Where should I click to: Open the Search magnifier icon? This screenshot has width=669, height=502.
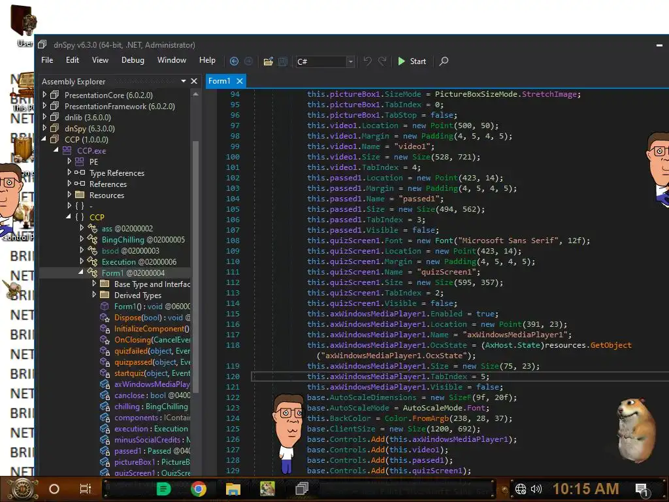(444, 61)
